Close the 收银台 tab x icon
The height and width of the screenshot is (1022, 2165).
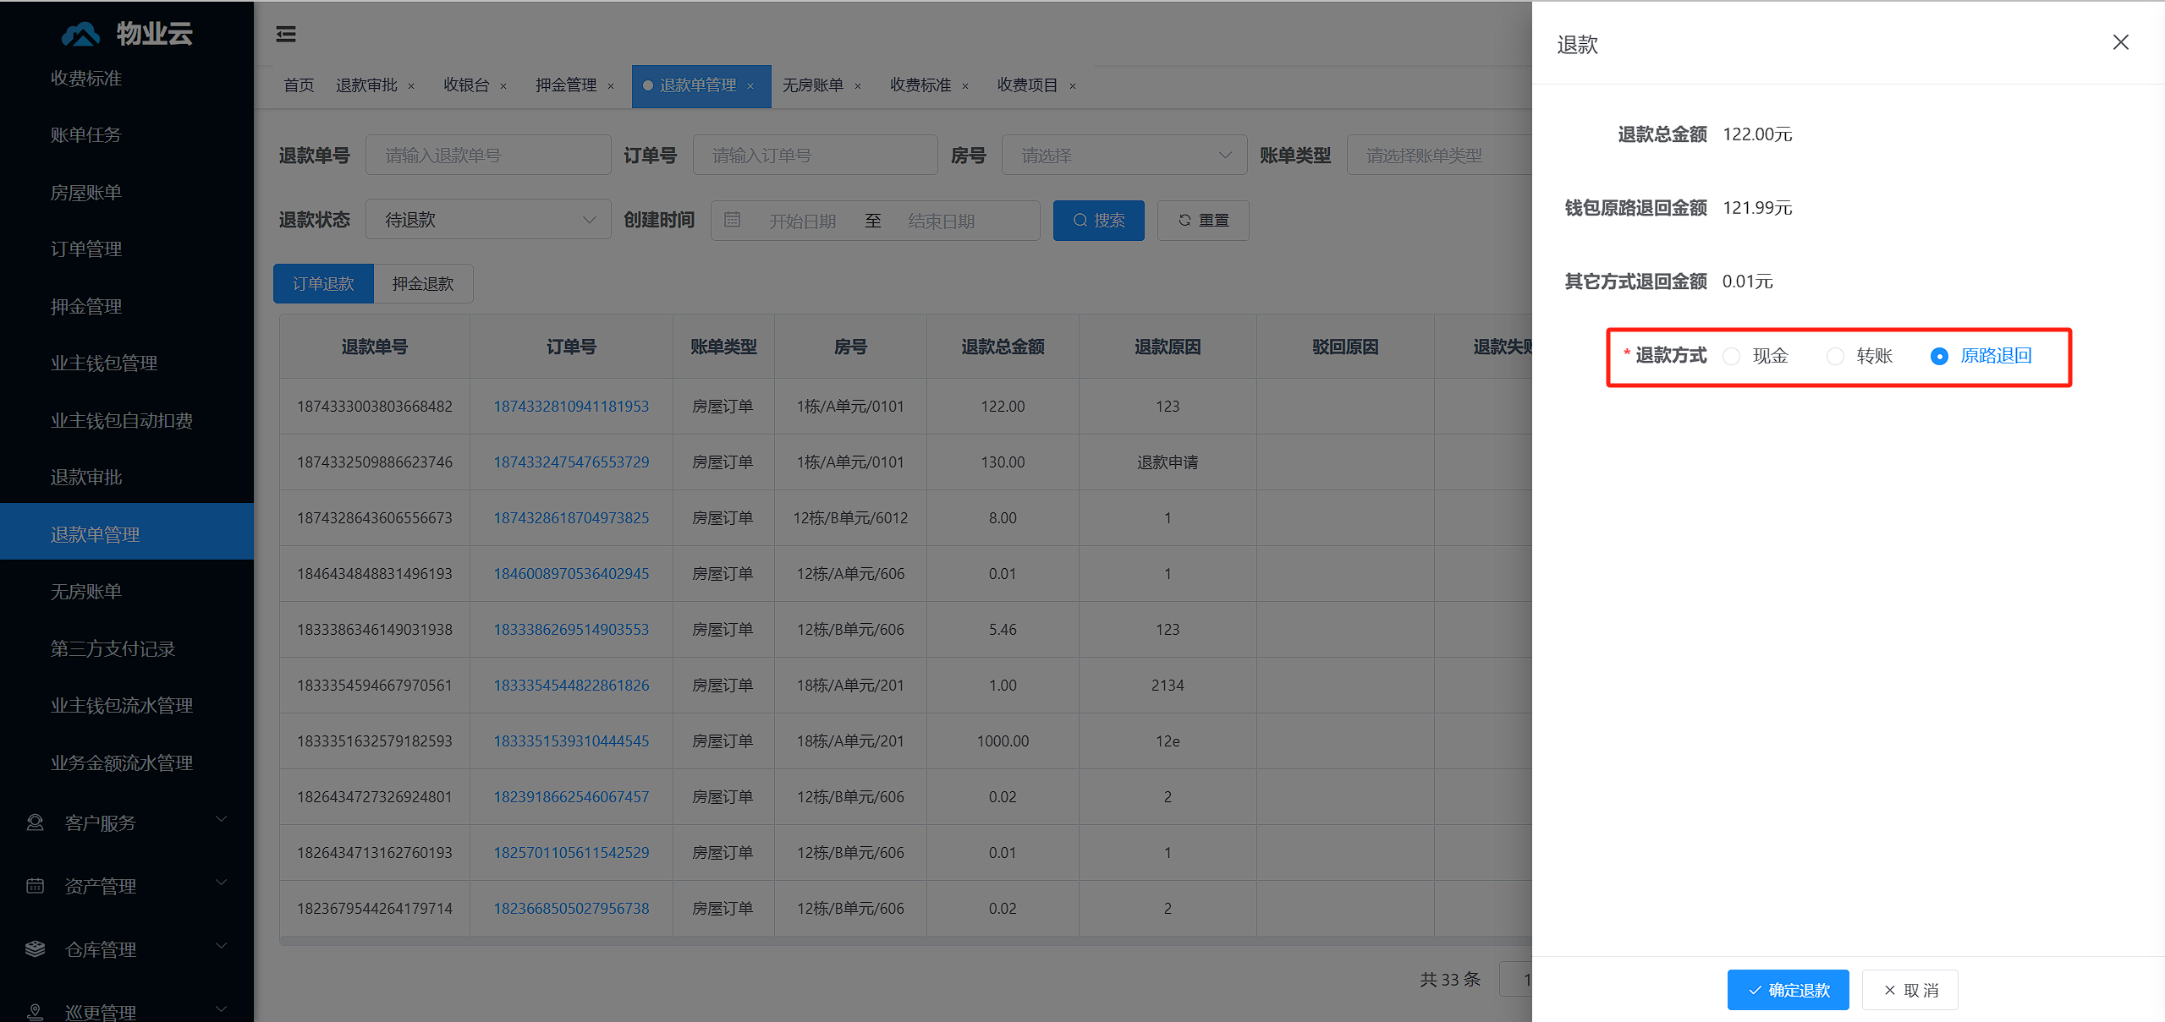503,86
